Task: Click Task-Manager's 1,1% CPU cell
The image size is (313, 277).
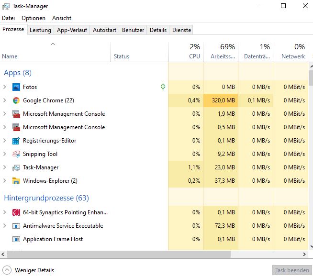Action: click(x=186, y=167)
